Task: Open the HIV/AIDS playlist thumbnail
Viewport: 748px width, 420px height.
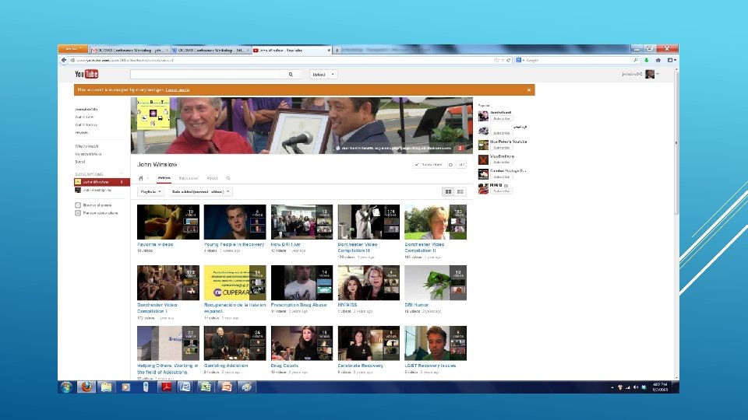Action: click(369, 283)
